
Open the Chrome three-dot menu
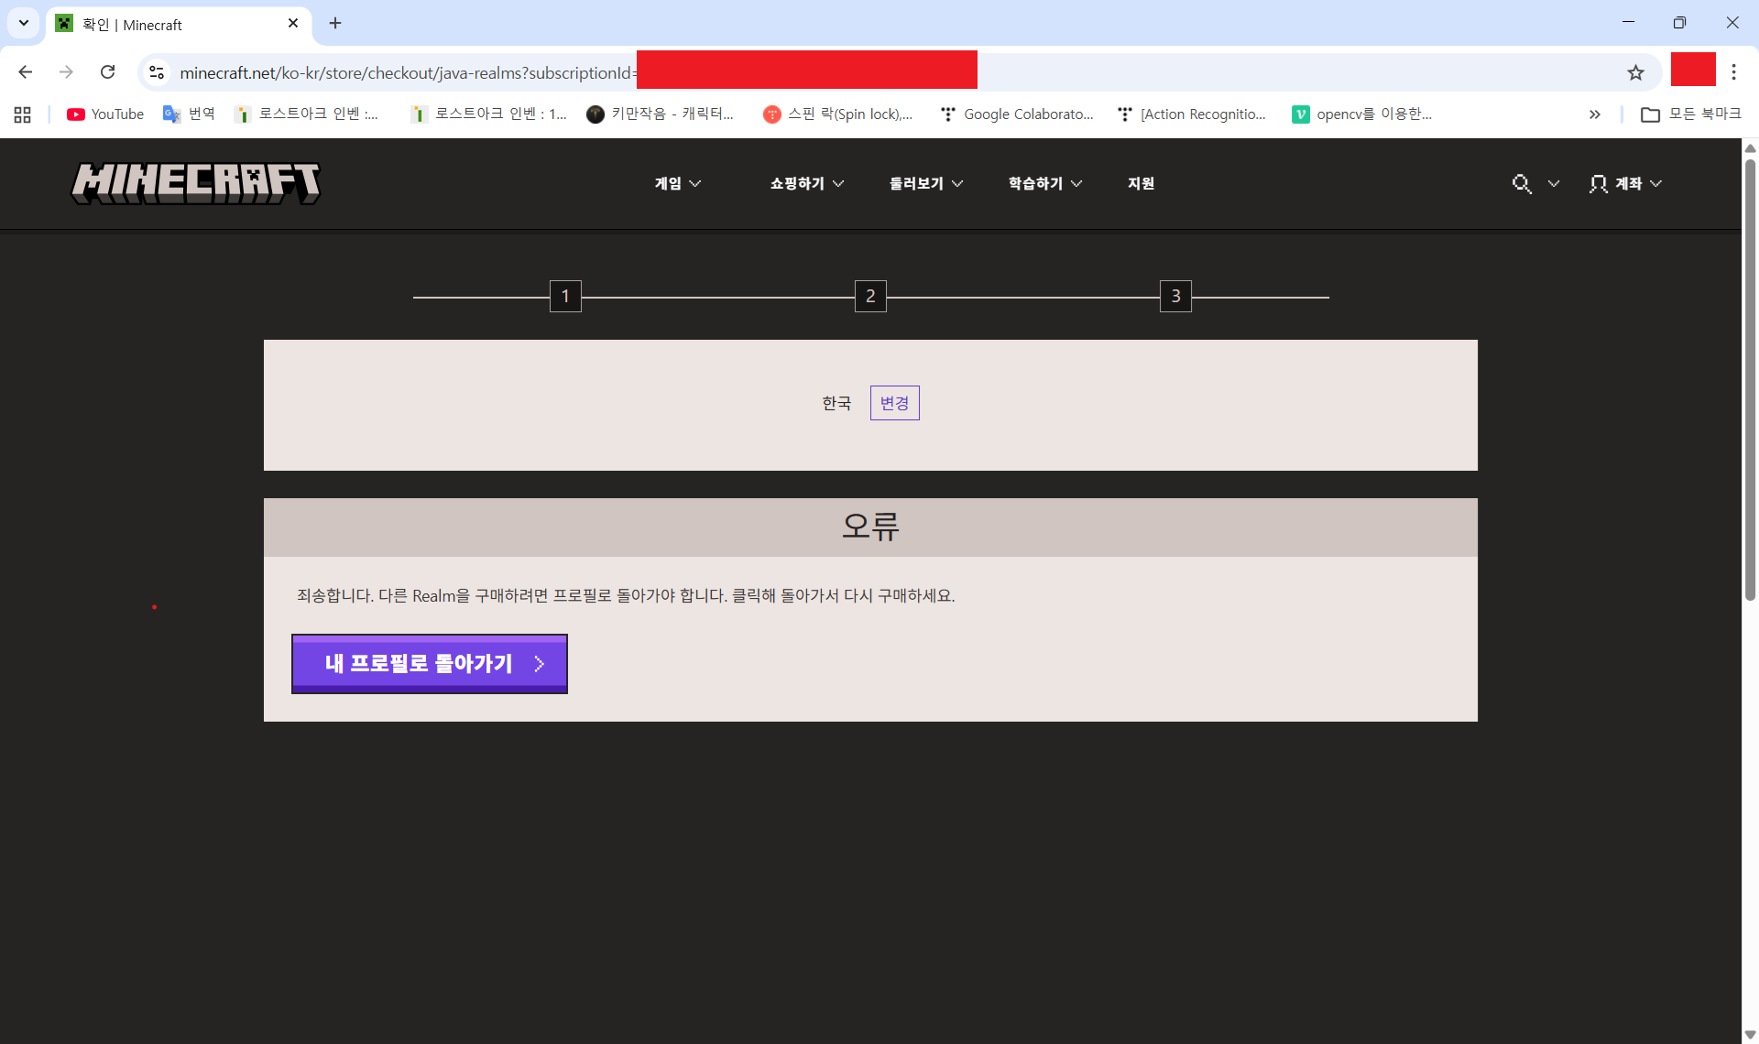point(1733,72)
